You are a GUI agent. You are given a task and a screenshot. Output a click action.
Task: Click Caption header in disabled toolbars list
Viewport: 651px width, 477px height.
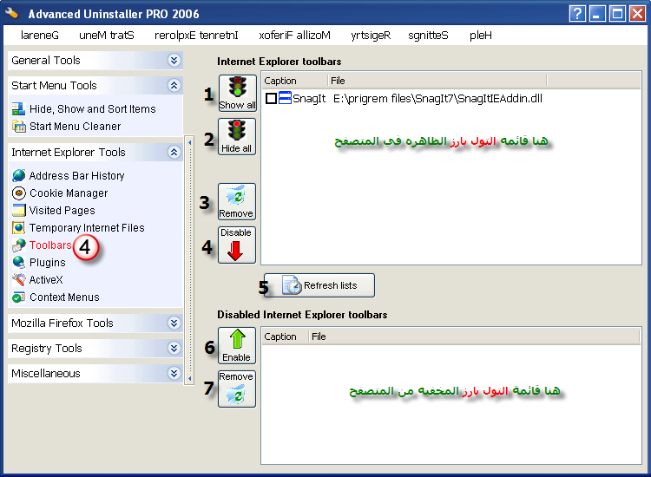point(286,337)
